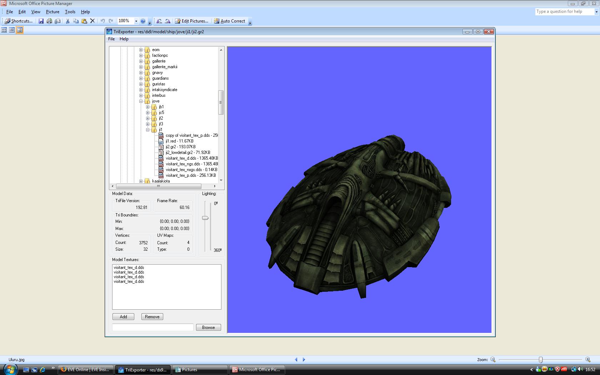Screen dimensions: 600x375
Task: Collapse the ji1 folder
Action: 147,130
